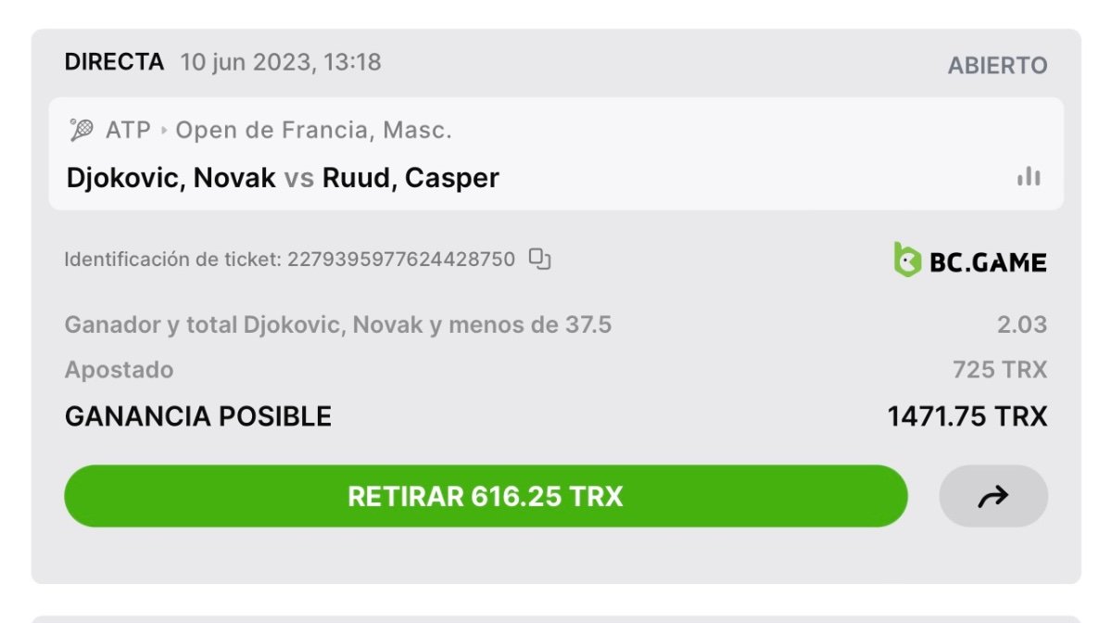Select the ticket identification number text
The width and height of the screenshot is (1112, 623).
400,260
